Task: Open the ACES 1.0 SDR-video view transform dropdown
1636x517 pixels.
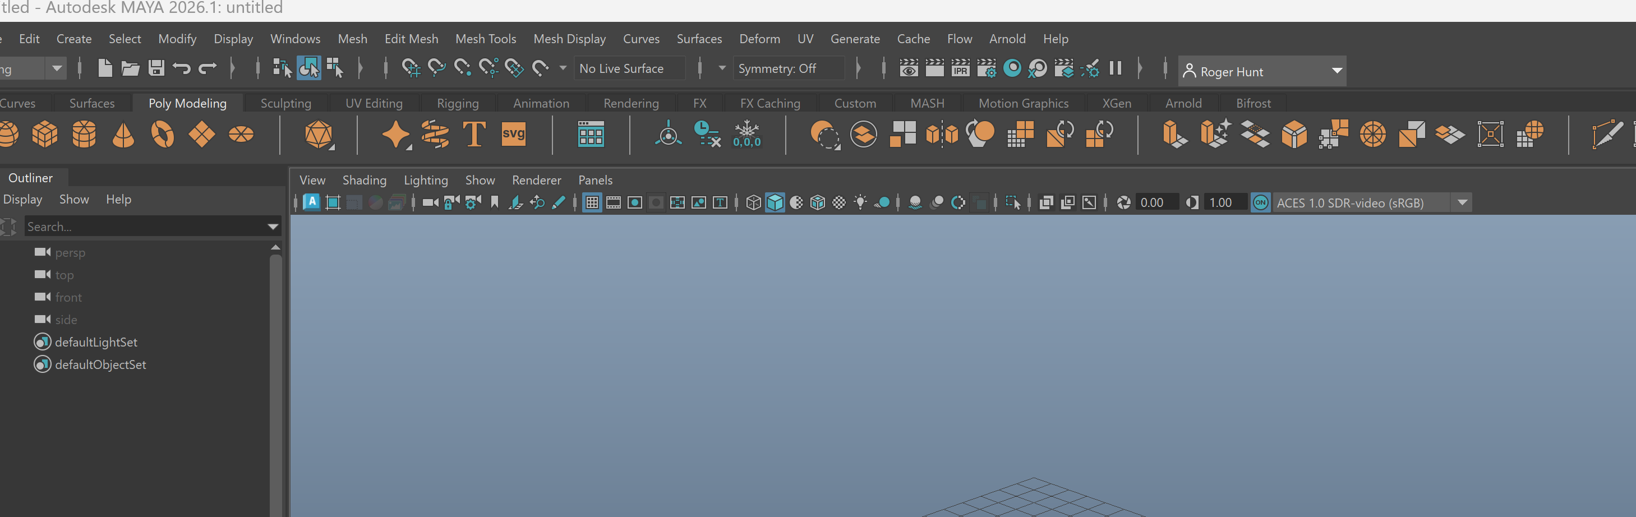Action: click(x=1462, y=202)
